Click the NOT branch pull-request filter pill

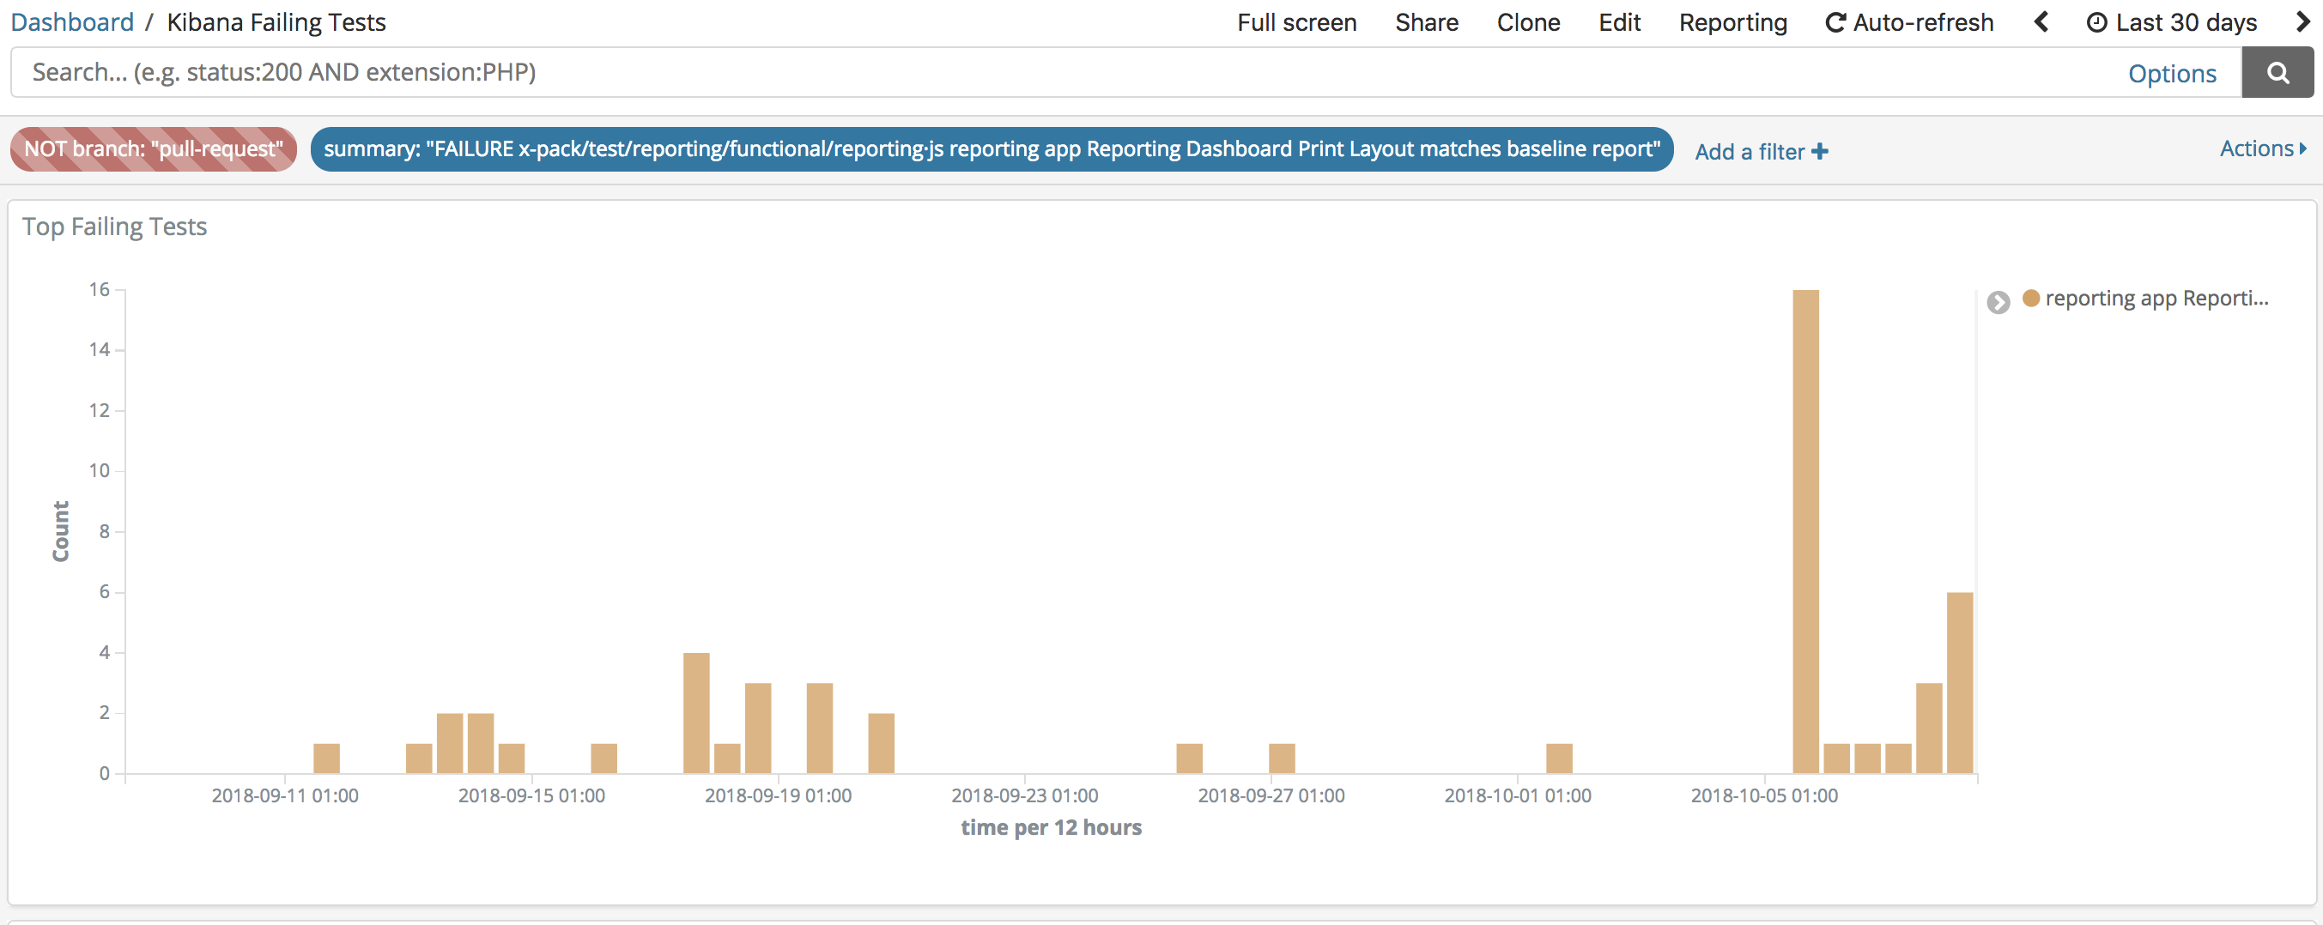pyautogui.click(x=154, y=148)
